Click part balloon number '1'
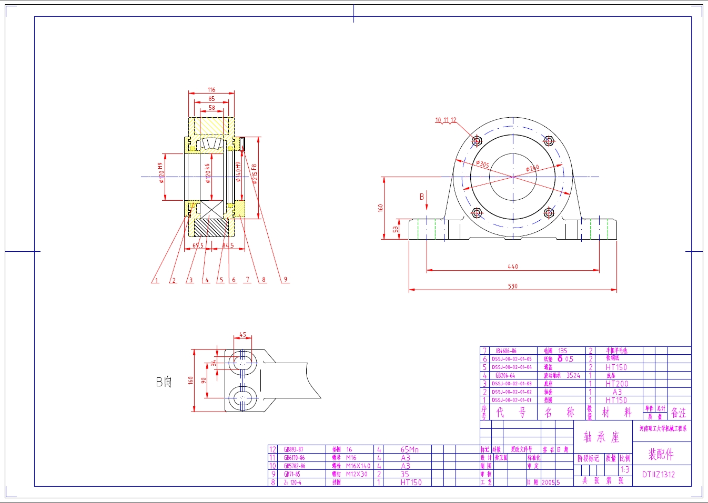The height and width of the screenshot is (503, 708). click(x=156, y=280)
